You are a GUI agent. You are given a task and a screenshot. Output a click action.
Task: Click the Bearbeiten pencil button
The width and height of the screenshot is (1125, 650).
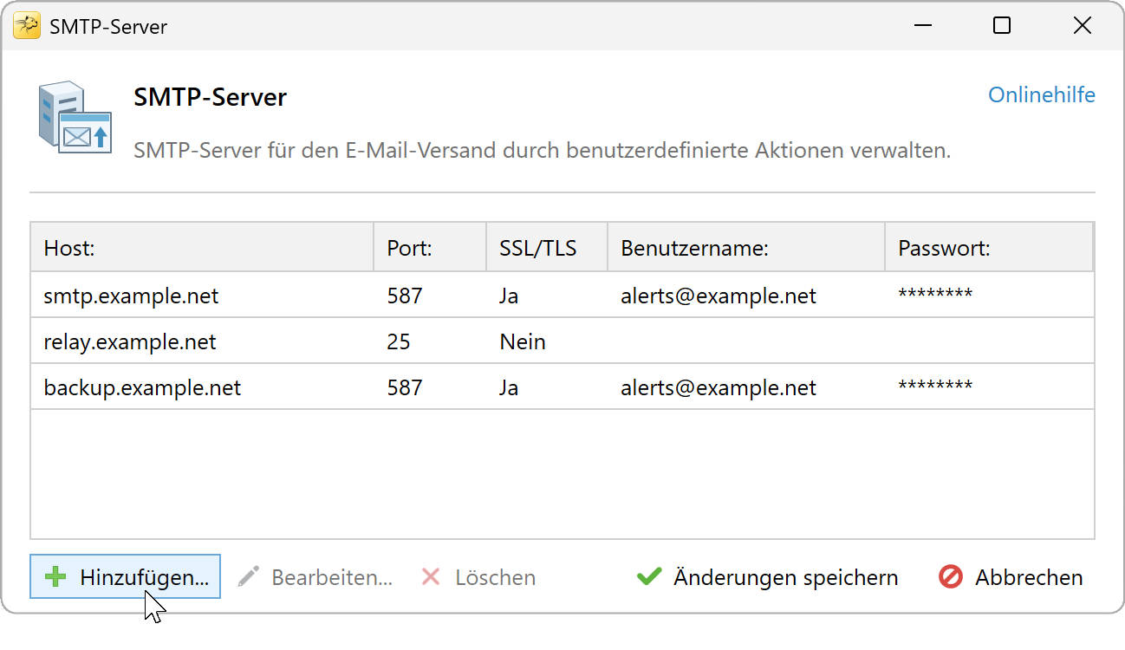point(315,577)
